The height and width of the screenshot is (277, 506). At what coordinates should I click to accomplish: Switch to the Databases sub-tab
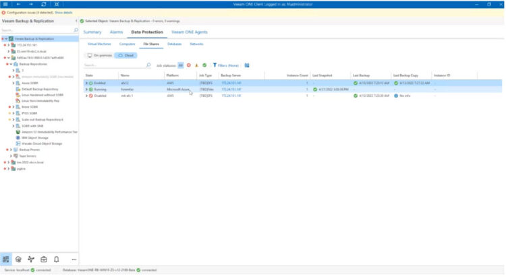coord(175,44)
